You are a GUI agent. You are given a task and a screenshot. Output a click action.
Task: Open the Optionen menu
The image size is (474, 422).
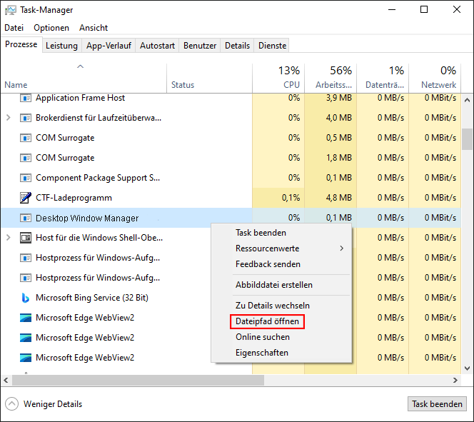pos(51,28)
